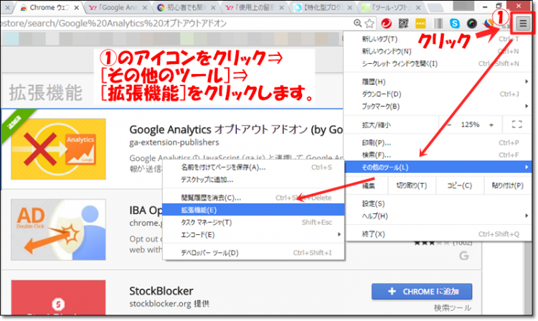Expand その他のツール(L) submenu
This screenshot has width=538, height=321.
point(438,167)
